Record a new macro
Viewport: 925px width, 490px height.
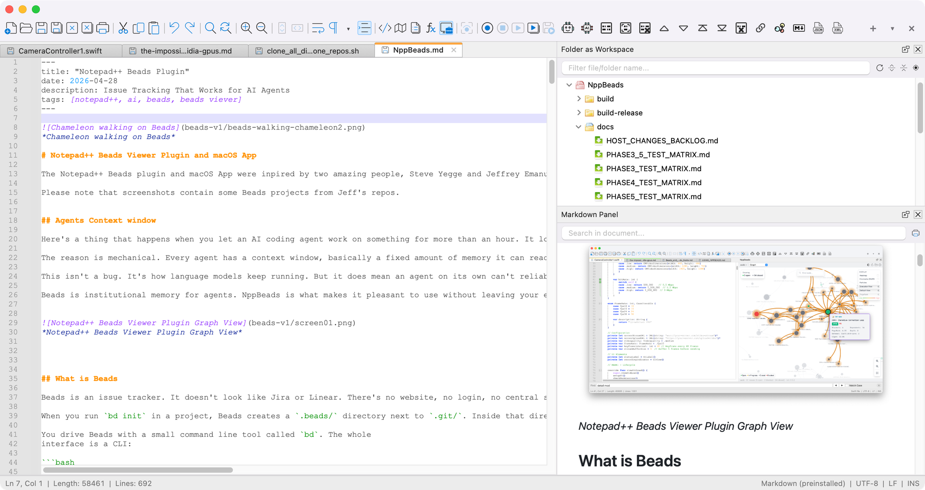487,28
